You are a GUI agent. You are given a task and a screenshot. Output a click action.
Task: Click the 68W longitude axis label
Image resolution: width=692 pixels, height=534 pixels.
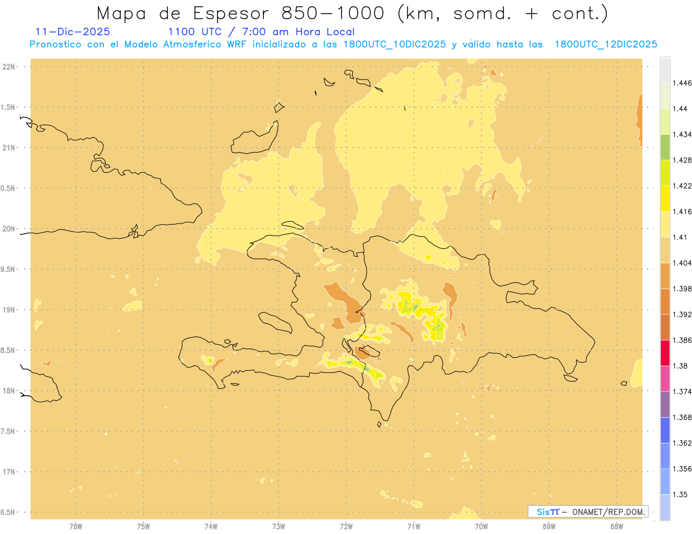[x=616, y=527]
